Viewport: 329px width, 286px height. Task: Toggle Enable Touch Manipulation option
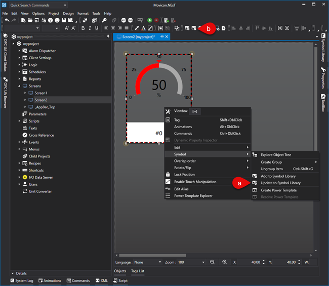(x=195, y=182)
